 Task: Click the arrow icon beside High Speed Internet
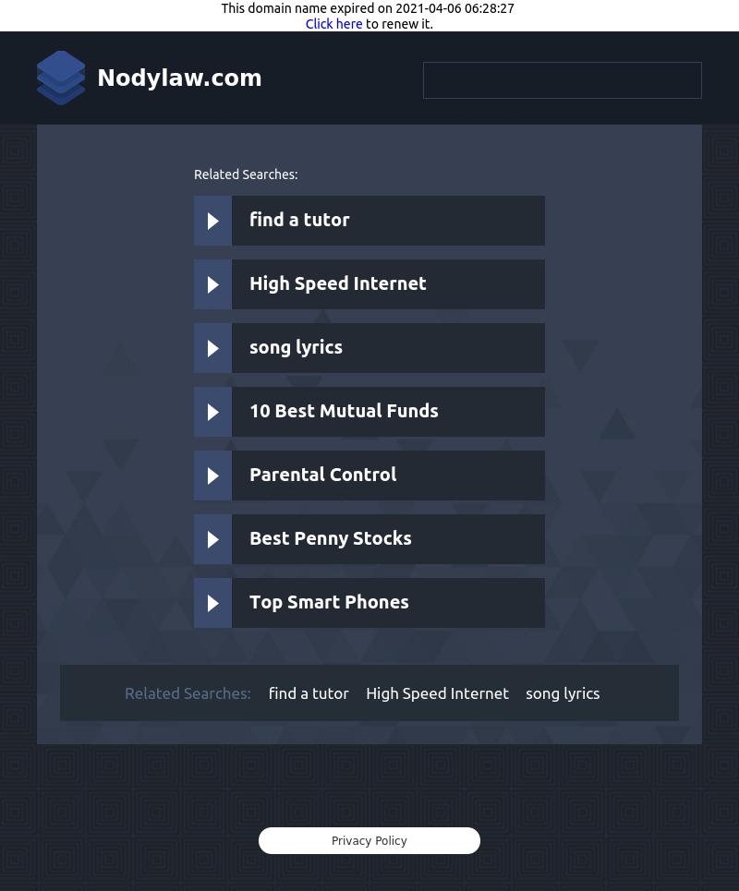coord(212,284)
